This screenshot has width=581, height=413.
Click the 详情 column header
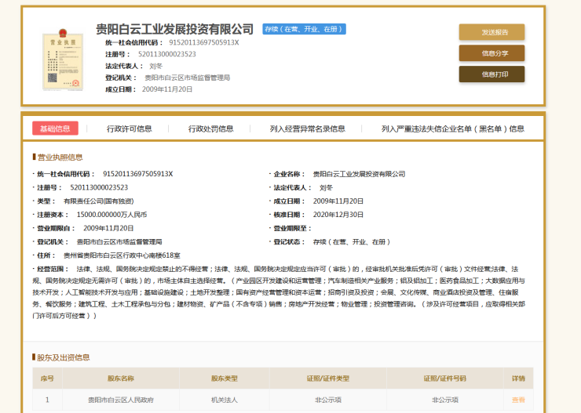(x=518, y=379)
